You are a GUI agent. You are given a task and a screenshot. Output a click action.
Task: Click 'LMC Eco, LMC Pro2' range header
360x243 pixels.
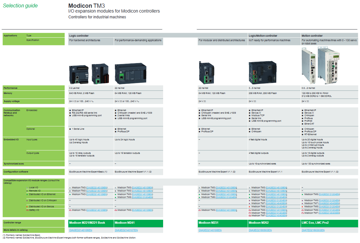tap(329, 223)
